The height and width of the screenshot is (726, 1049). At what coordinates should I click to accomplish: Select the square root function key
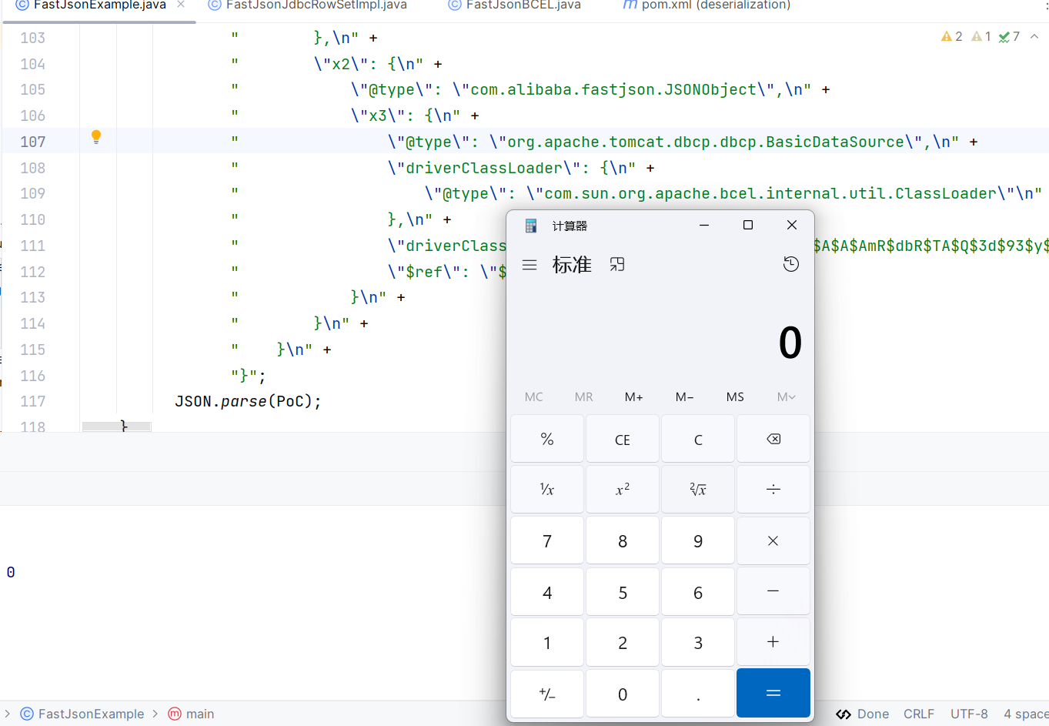click(x=698, y=489)
